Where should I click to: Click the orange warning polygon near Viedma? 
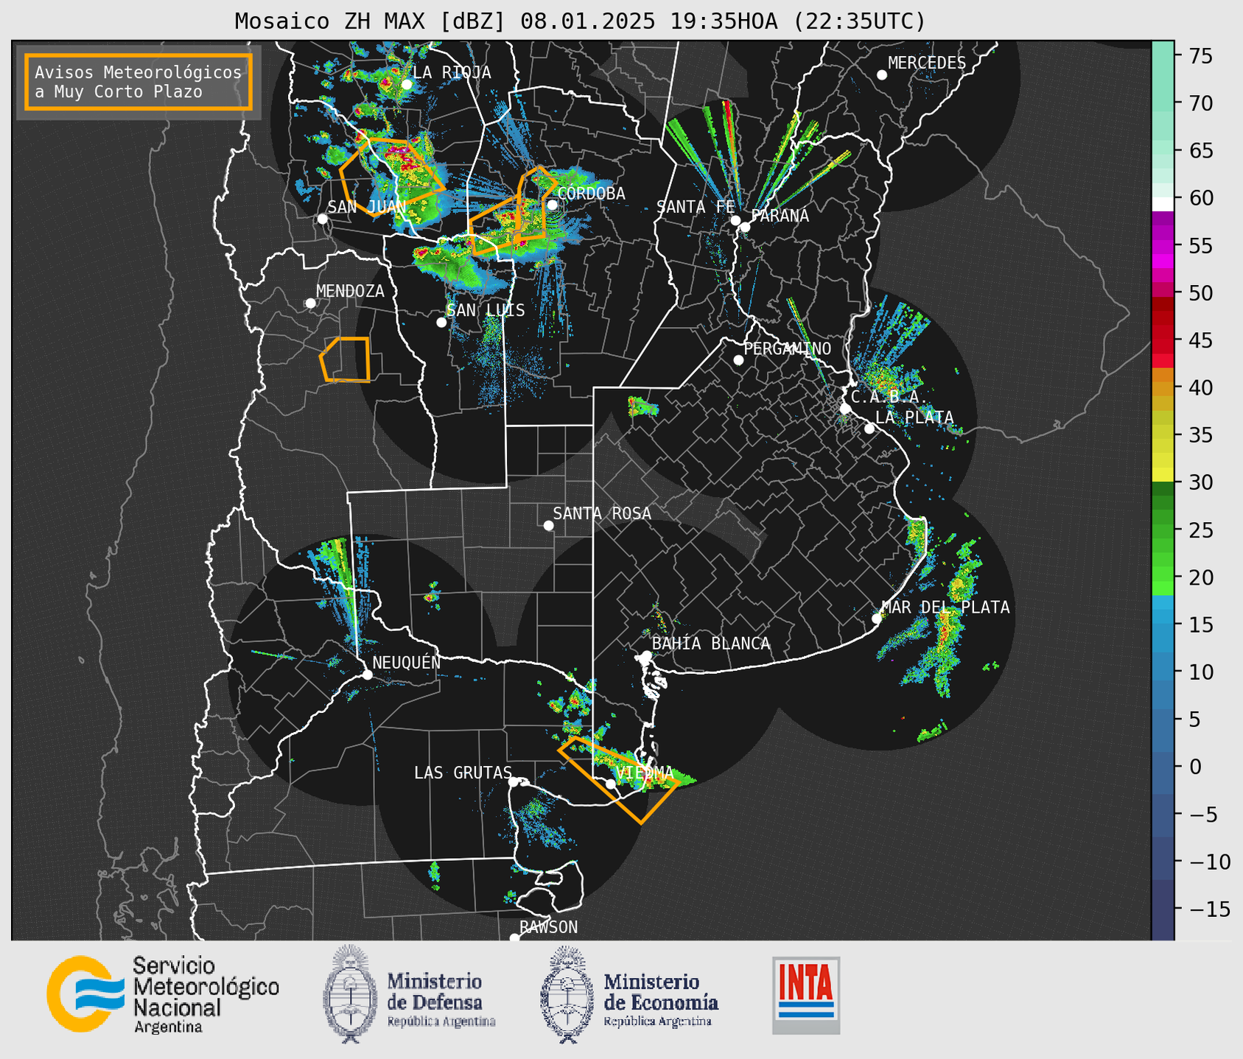coord(618,780)
